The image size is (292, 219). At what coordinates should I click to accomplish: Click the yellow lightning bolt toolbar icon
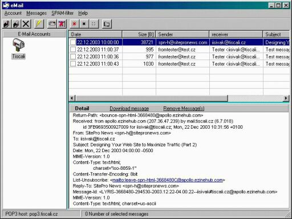point(39,24)
